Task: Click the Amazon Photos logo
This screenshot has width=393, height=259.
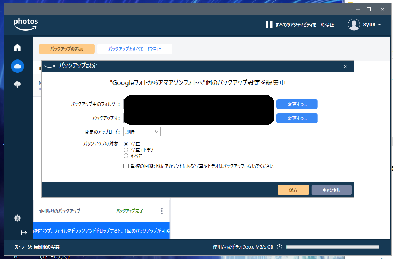Action: click(26, 25)
